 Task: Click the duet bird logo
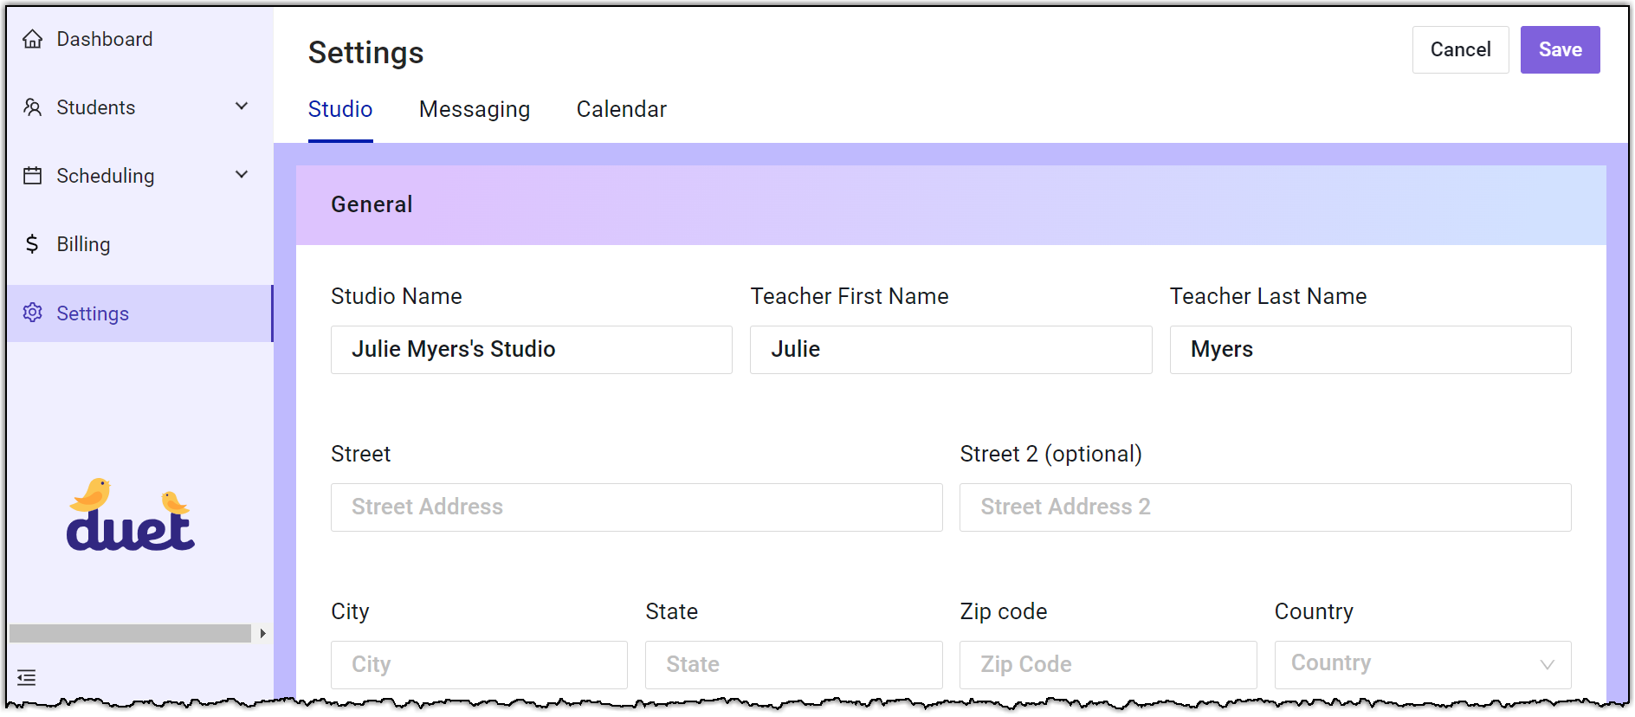point(131,516)
